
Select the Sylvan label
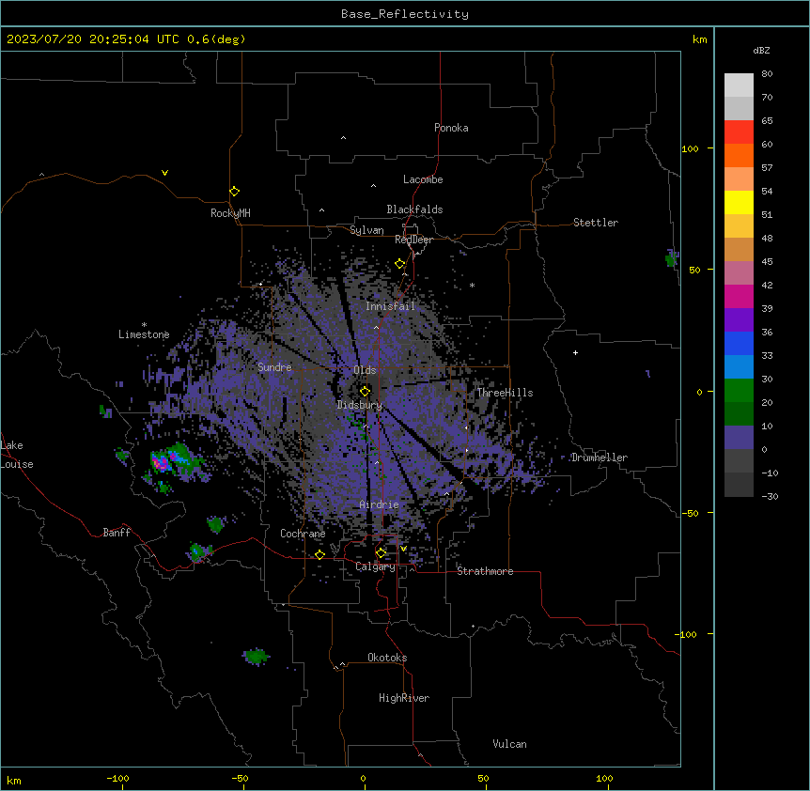(x=366, y=230)
